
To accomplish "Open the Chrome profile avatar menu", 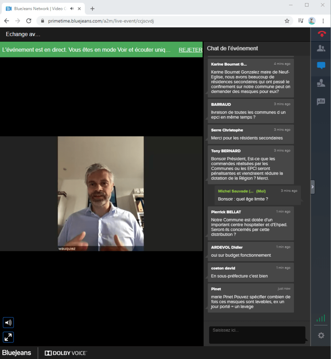I will click(312, 21).
